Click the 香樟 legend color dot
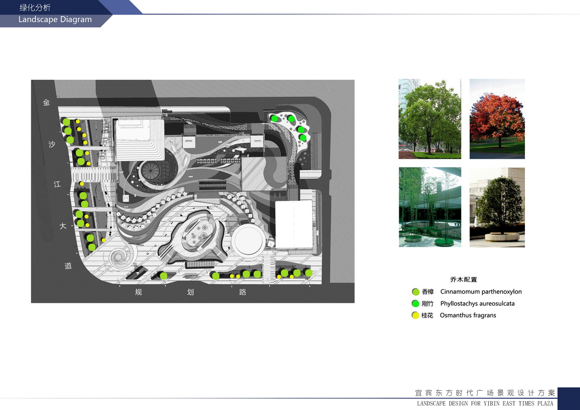580x410 pixels. (x=415, y=292)
